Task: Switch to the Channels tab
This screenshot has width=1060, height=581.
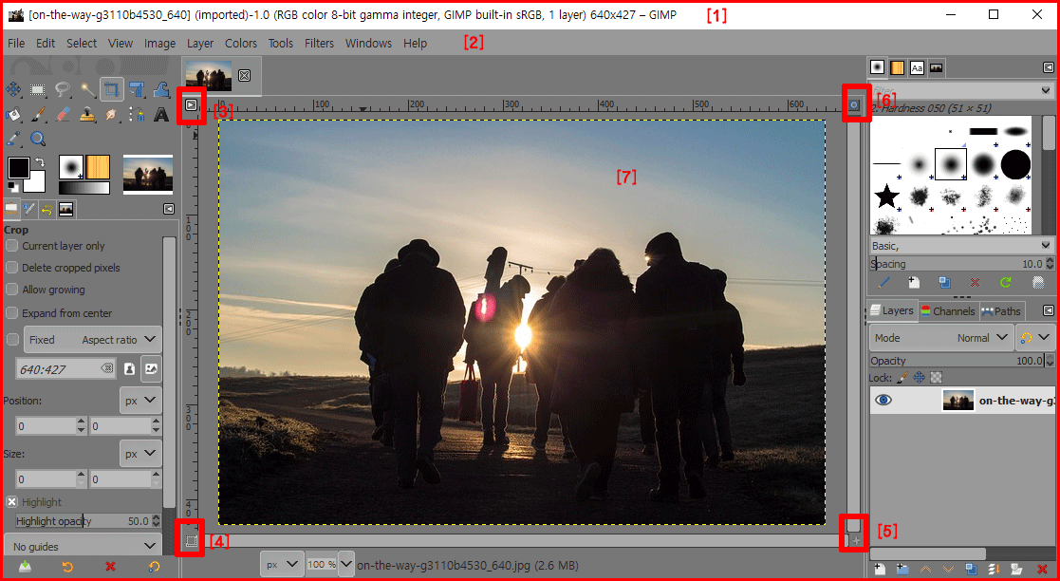Action: pos(948,311)
